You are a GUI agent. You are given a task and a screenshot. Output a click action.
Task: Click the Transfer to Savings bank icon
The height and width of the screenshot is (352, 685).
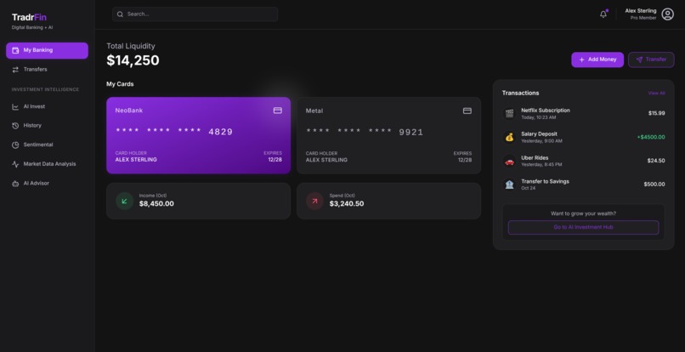509,185
